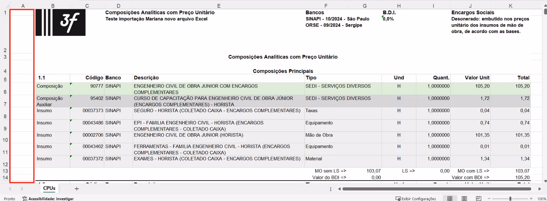Image resolution: width=547 pixels, height=201 pixels.
Task: Click cell with code 00043486
Action: [x=87, y=126]
